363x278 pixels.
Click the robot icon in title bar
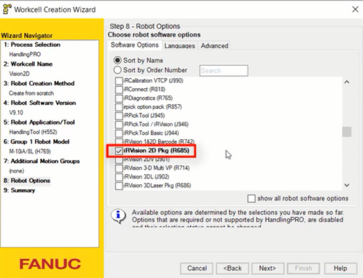point(7,9)
